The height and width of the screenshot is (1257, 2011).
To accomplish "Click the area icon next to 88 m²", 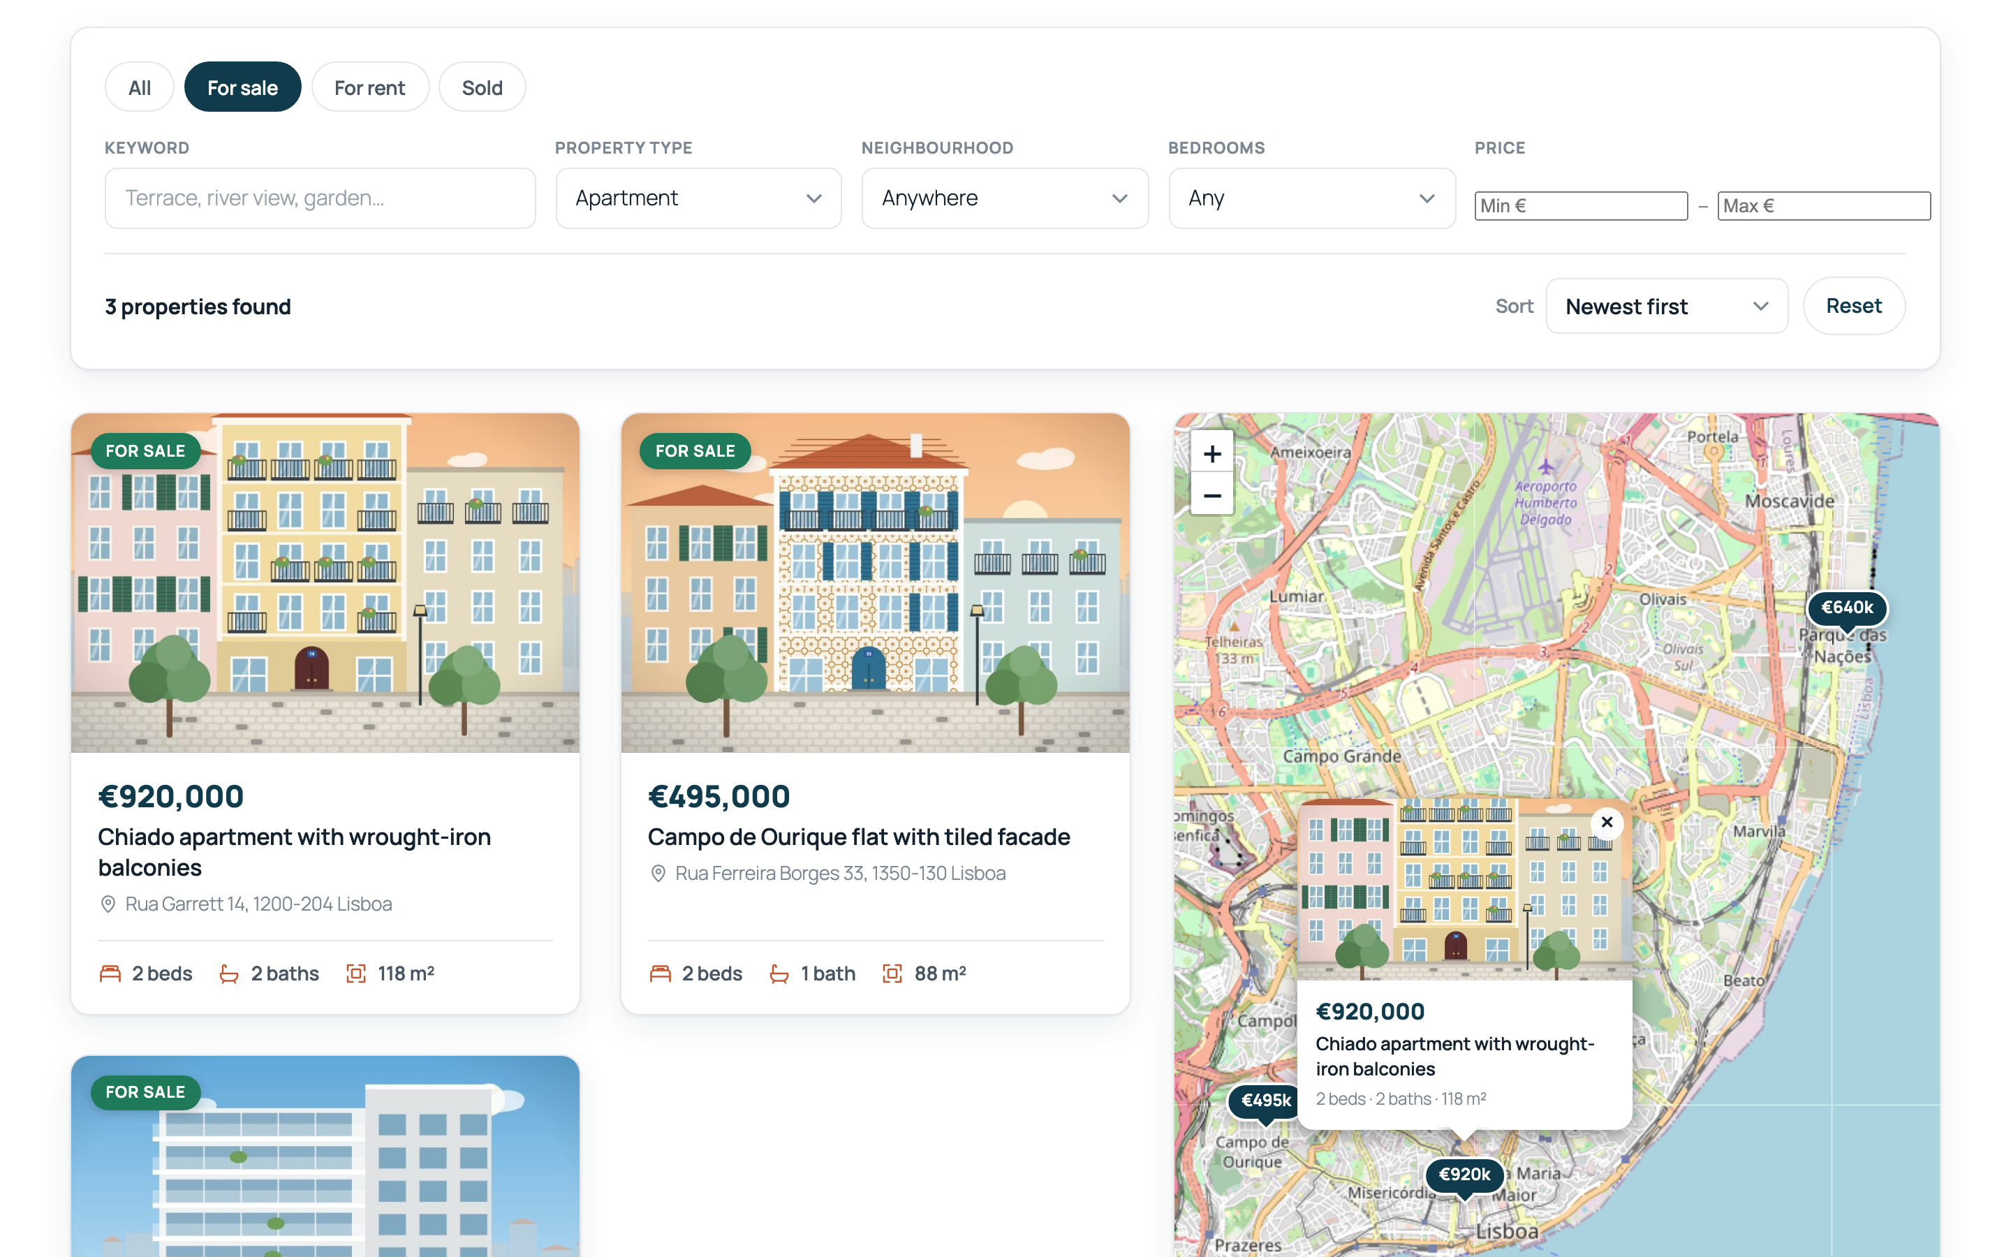I will [892, 973].
